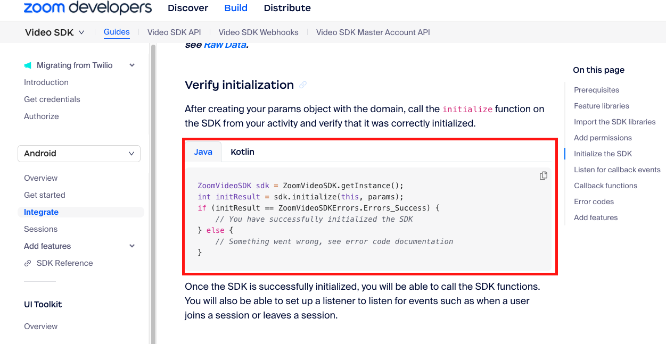The image size is (666, 344).
Task: Expand the Add features sidebar section
Action: (x=132, y=246)
